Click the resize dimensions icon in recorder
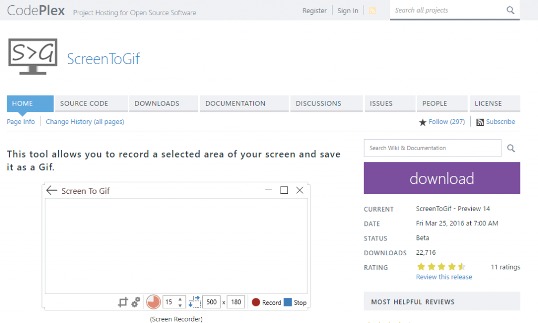 coord(194,302)
